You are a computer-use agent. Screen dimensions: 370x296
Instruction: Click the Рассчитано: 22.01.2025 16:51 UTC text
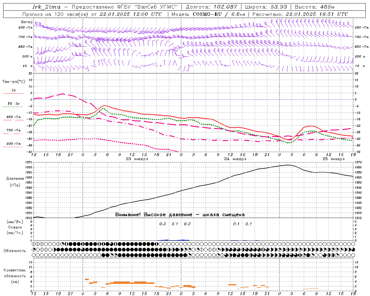click(300, 14)
